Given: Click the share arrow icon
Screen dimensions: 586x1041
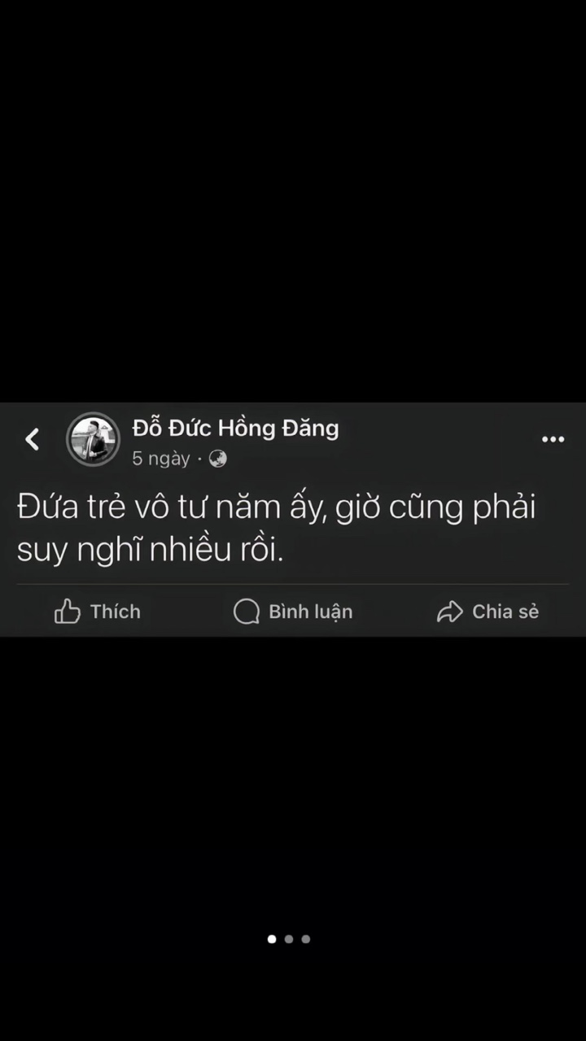Looking at the screenshot, I should click(449, 612).
